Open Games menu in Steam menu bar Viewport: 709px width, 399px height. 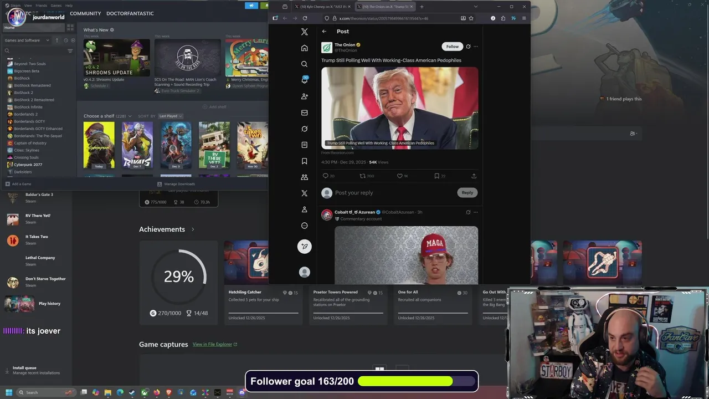56,6
